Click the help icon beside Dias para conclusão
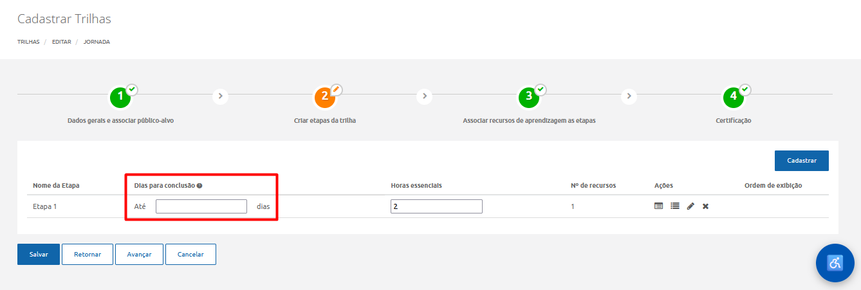The width and height of the screenshot is (861, 290). (x=199, y=186)
